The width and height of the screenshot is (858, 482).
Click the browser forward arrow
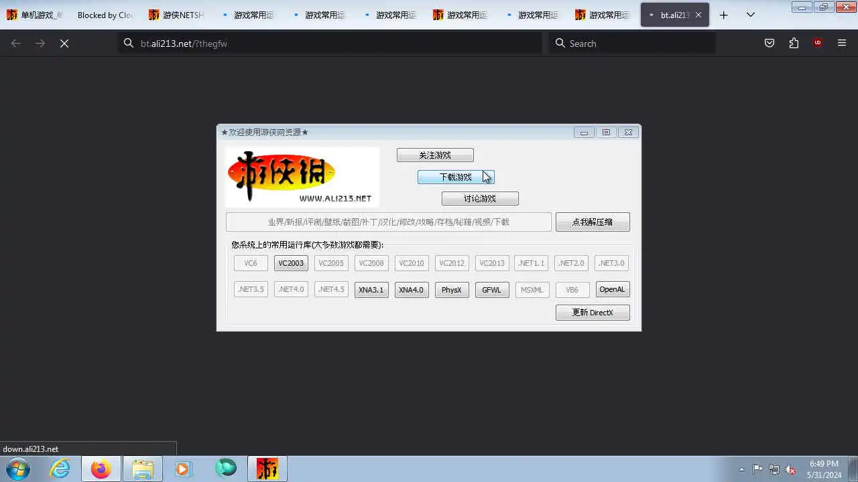click(40, 43)
